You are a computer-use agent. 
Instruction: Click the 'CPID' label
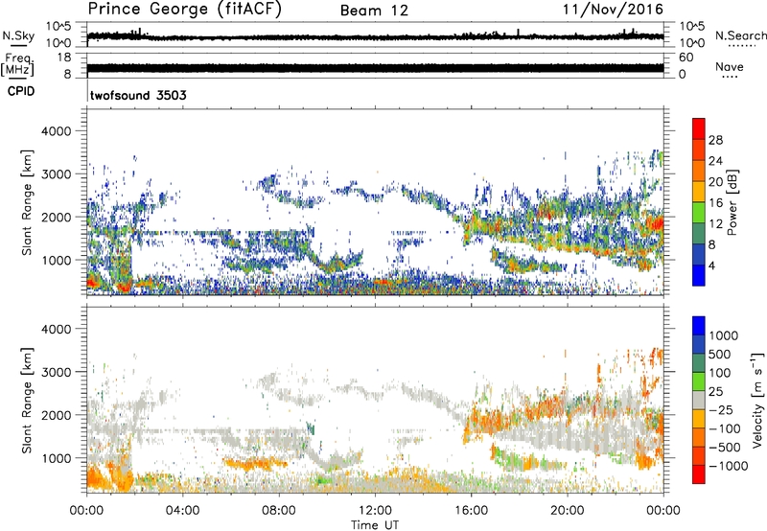pyautogui.click(x=21, y=91)
